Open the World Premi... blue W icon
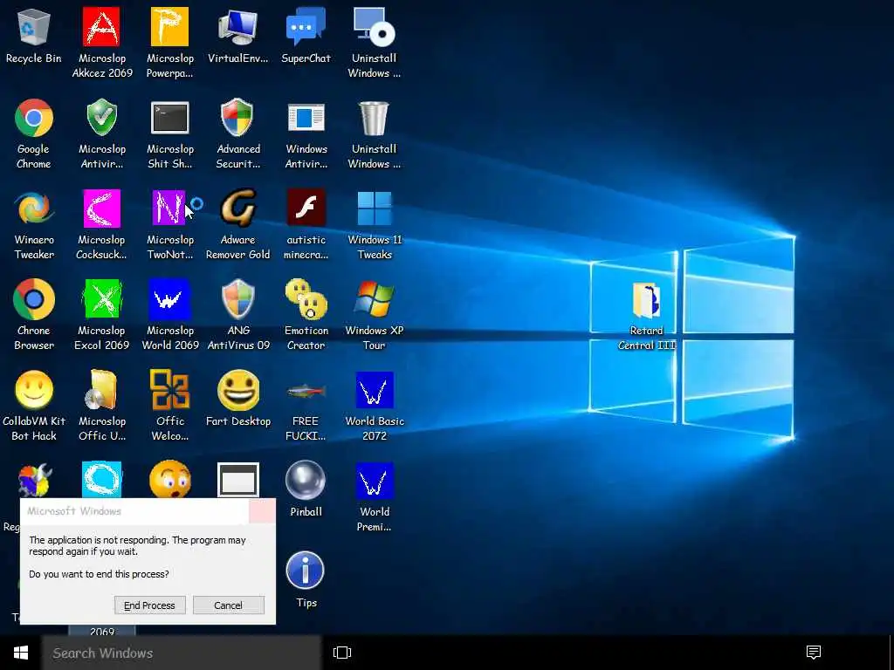This screenshot has height=670, width=894. pyautogui.click(x=374, y=481)
